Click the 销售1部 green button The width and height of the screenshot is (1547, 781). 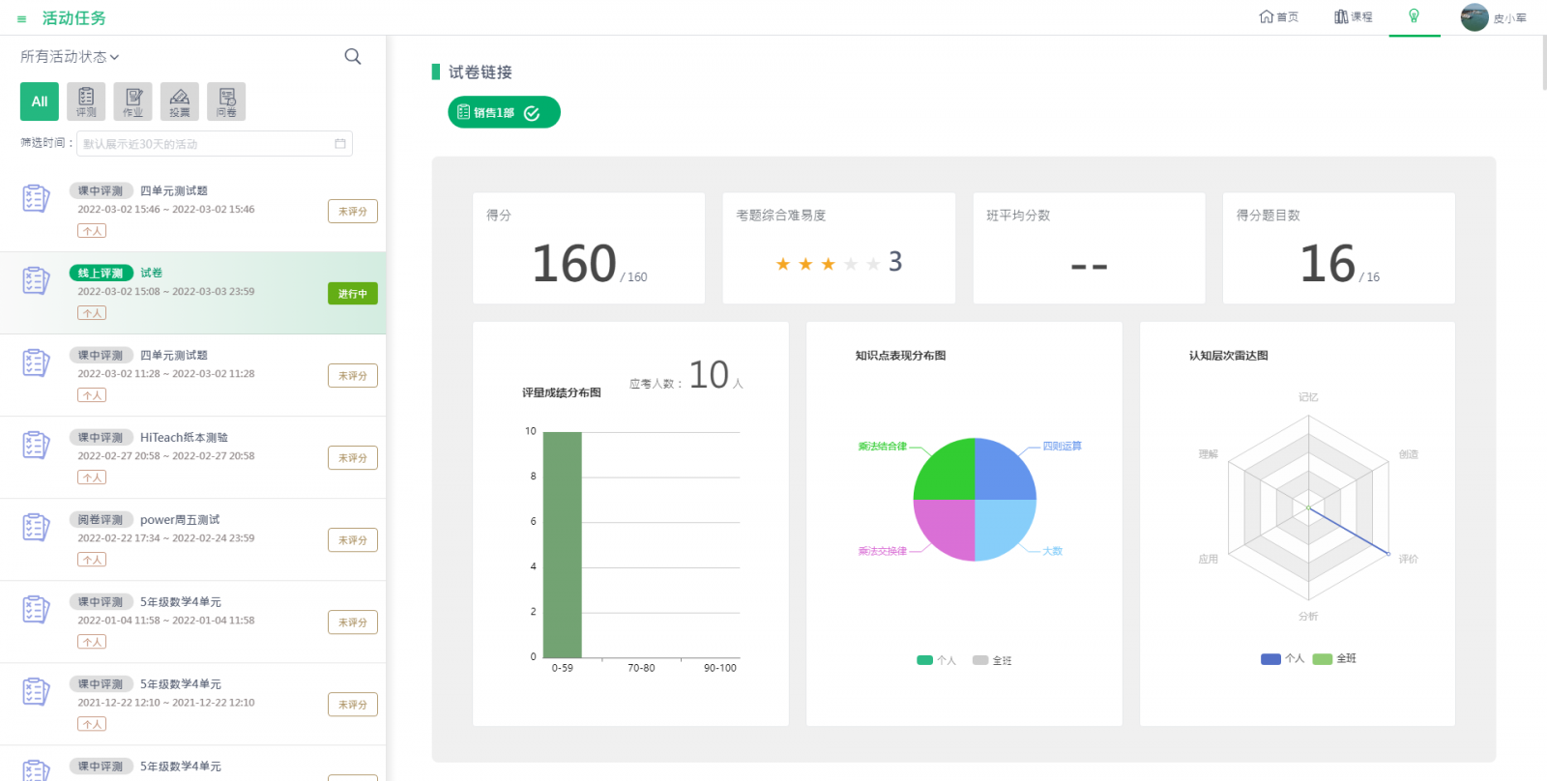pos(504,112)
